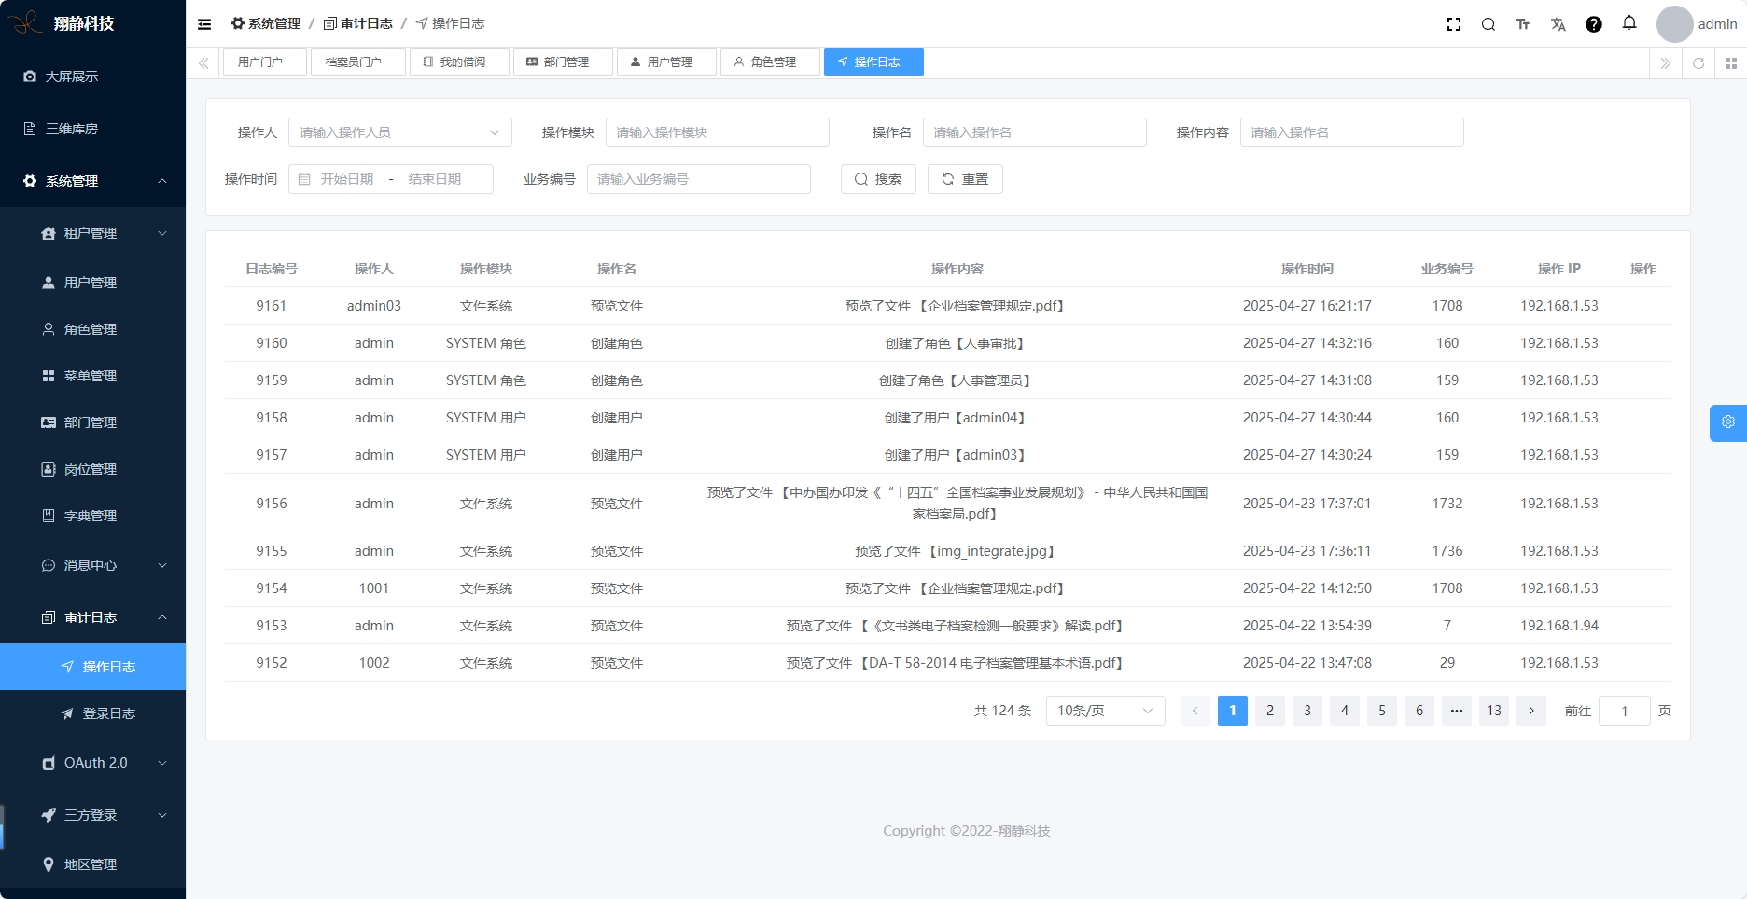Select 登录日志 in the sidebar
Image resolution: width=1747 pixels, height=899 pixels.
[108, 713]
